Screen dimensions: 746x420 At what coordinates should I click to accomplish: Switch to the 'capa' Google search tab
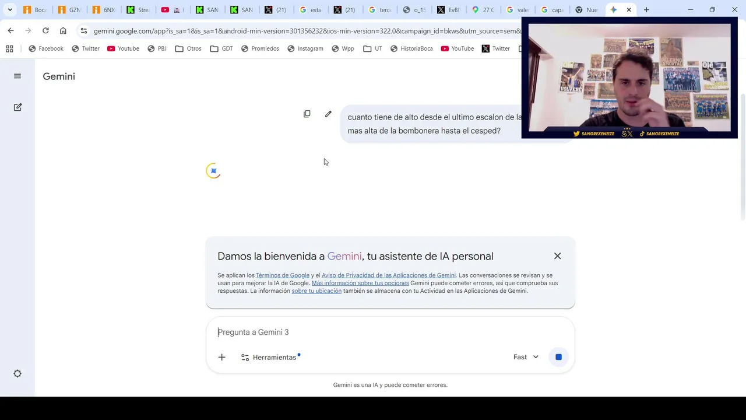(x=551, y=10)
